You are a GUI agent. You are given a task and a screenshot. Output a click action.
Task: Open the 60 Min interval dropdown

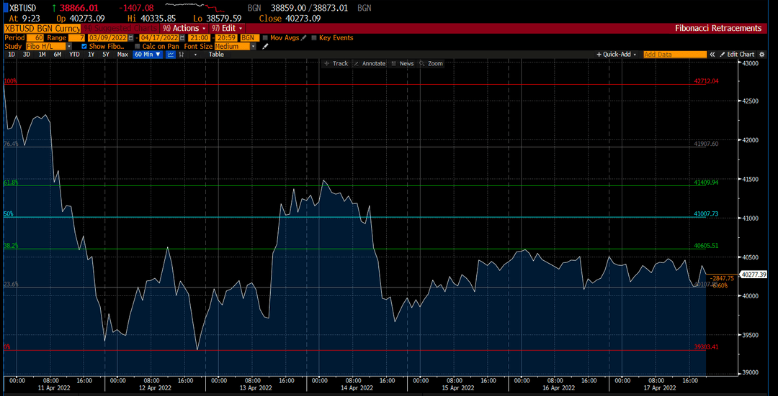coord(148,55)
